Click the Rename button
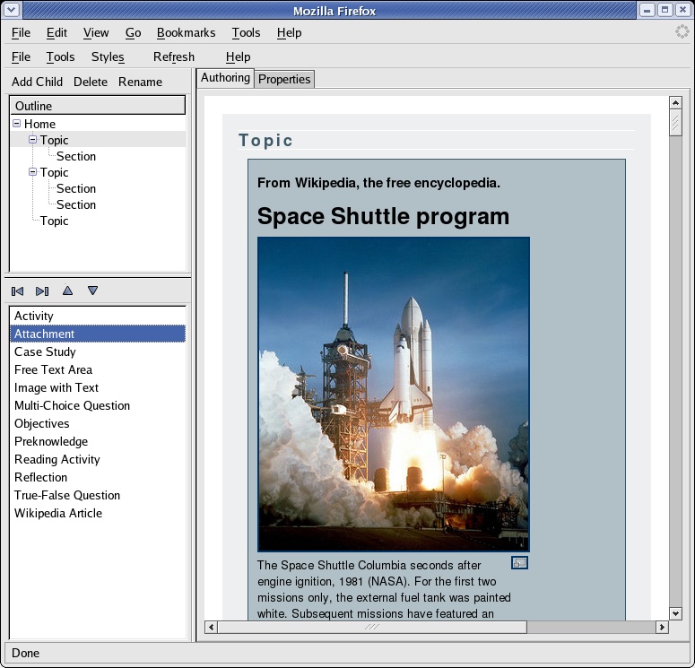The width and height of the screenshot is (695, 668). (x=140, y=82)
